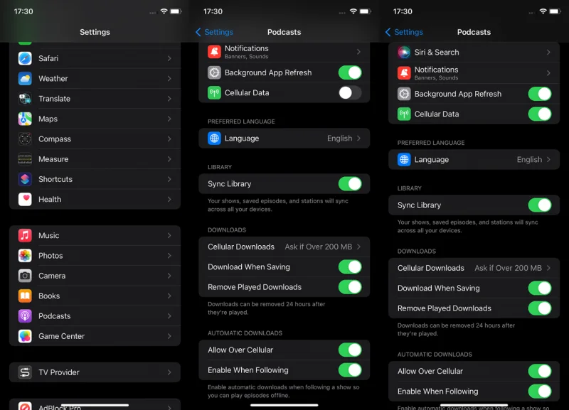
Task: Open Safari via its compass icon
Action: [x=25, y=58]
